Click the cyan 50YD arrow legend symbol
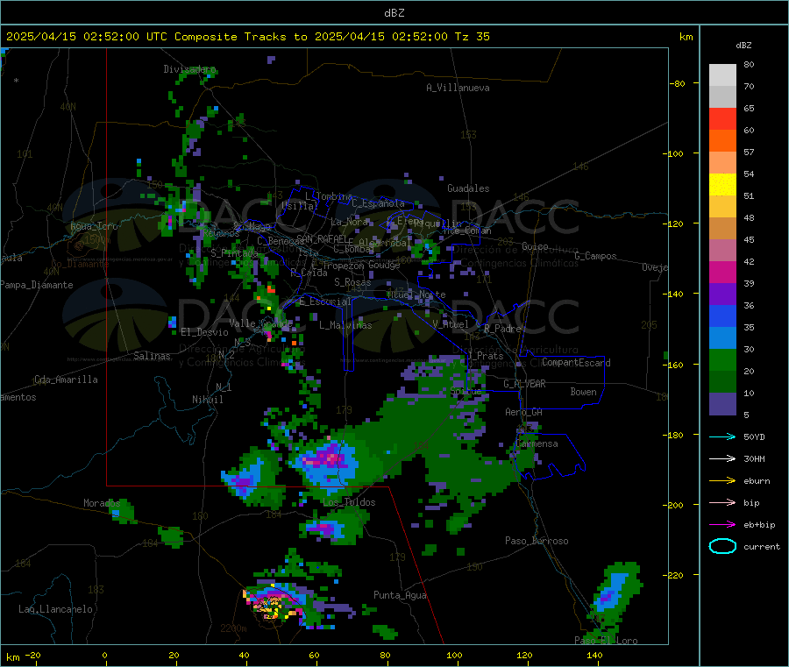The width and height of the screenshot is (789, 667). 722,436
